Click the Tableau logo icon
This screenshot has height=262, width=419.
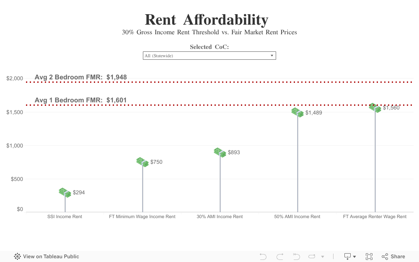pos(17,257)
